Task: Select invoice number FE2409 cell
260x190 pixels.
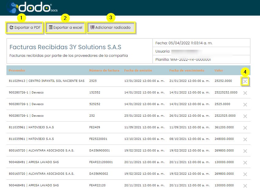Action: coord(95,127)
